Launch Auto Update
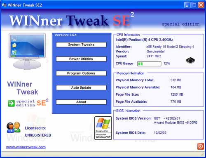206x158 pixels. pyautogui.click(x=81, y=87)
